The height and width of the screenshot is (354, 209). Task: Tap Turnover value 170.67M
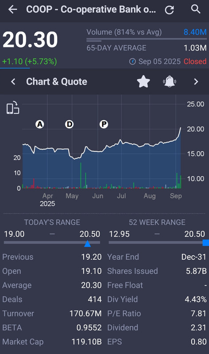tap(85, 314)
